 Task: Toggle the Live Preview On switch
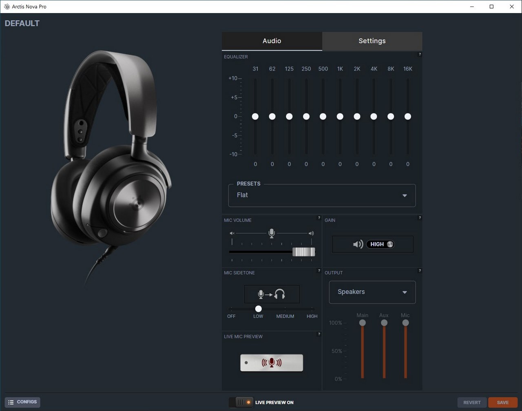coord(241,402)
